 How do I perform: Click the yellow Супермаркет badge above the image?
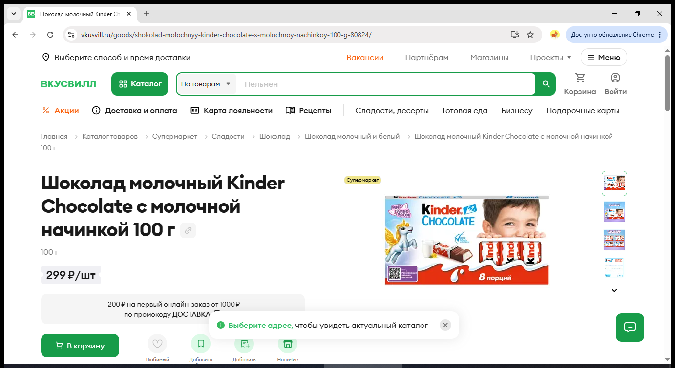(362, 180)
